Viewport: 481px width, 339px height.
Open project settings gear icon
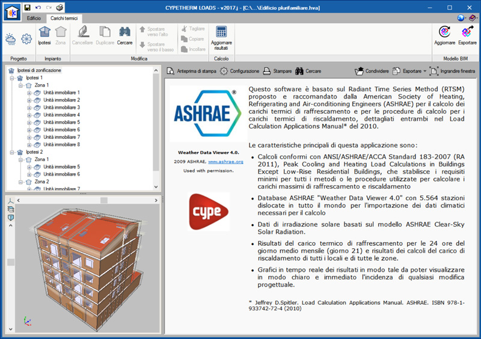pyautogui.click(x=26, y=39)
